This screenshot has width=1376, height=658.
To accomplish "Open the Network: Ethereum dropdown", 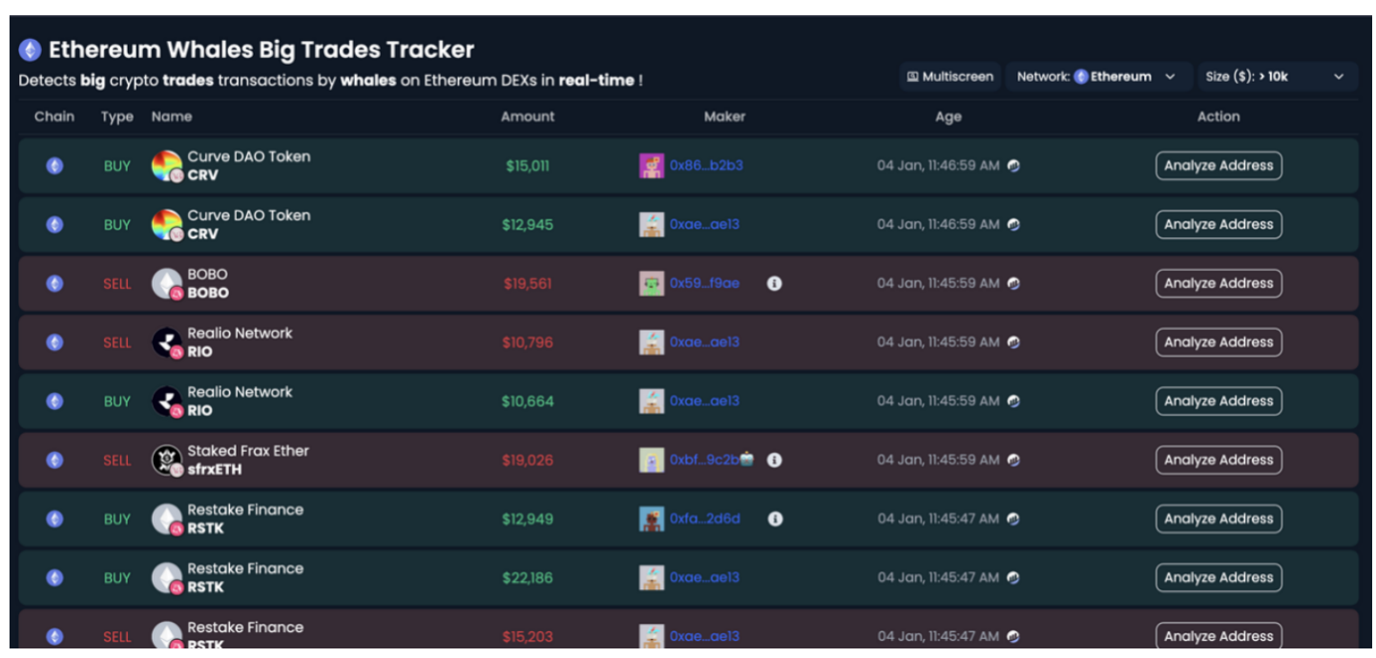I will click(x=1098, y=76).
